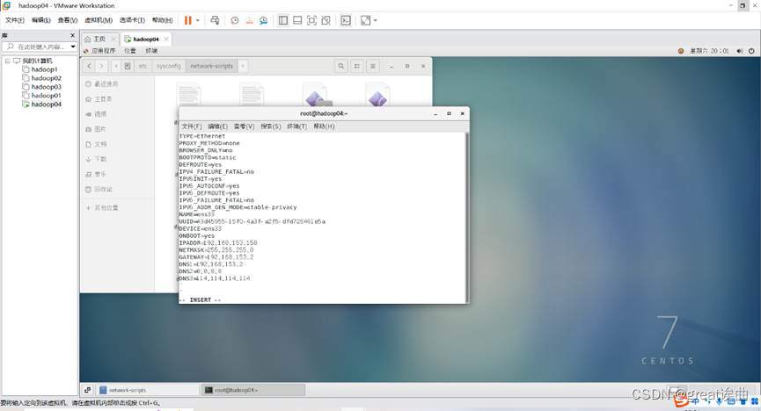
Task: Toggle the library sidebar view icon
Action: (x=283, y=20)
